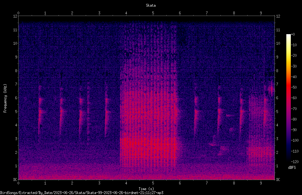Click the "-80" value on the color scale
The width and height of the screenshot is (302, 195).
(294, 119)
